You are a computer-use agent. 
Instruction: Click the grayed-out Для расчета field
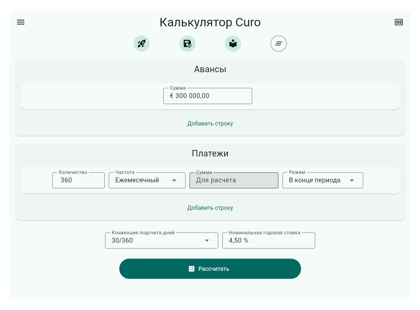[x=234, y=180]
